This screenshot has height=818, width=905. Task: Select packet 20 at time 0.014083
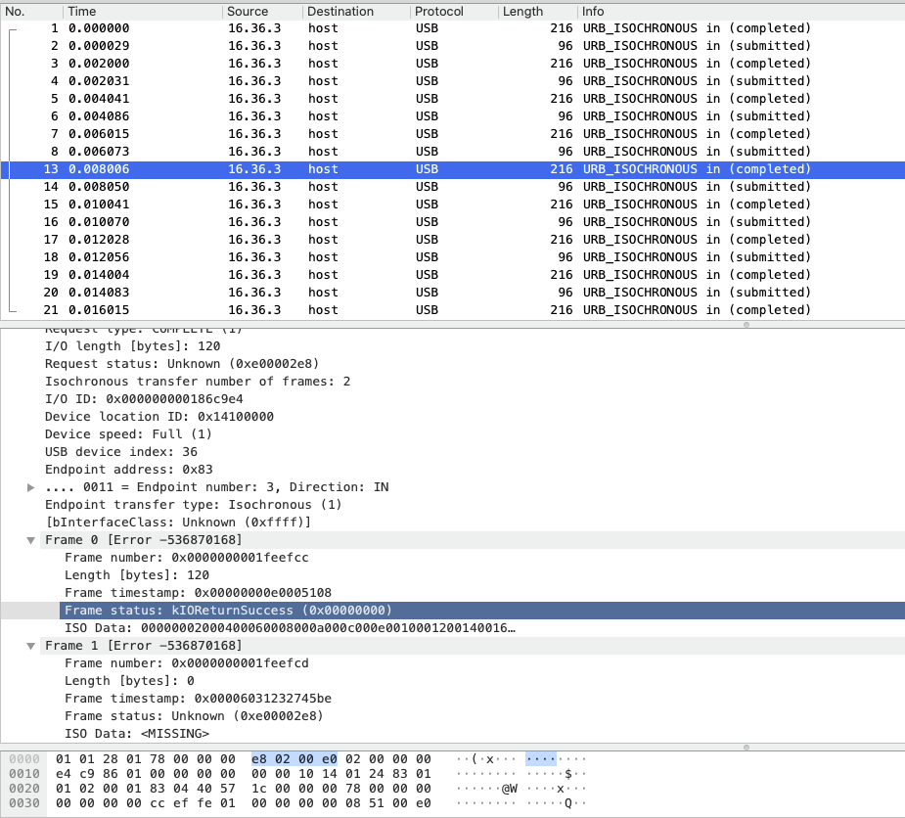452,293
